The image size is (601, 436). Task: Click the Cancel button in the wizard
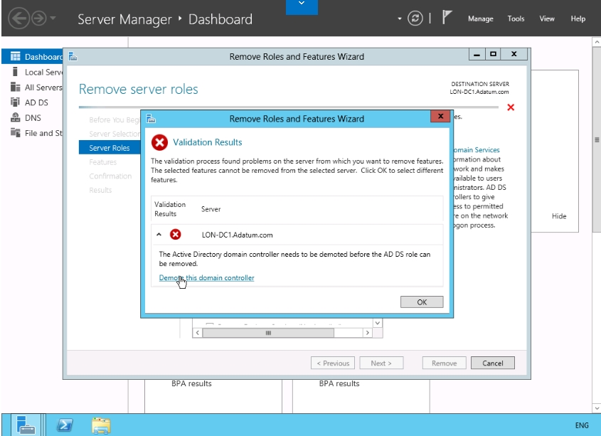coord(492,363)
